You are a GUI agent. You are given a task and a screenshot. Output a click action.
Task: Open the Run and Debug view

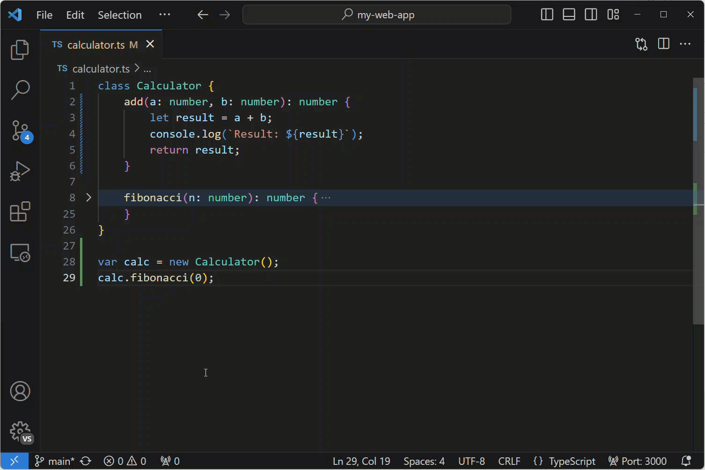tap(20, 171)
